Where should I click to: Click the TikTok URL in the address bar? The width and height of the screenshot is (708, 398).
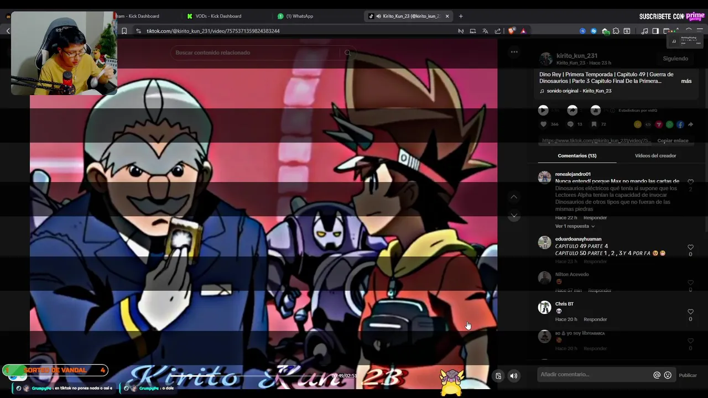(x=213, y=31)
